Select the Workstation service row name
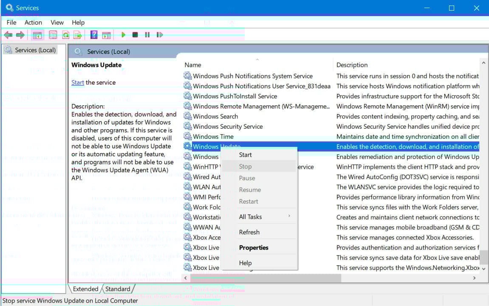This screenshot has width=489, height=306. click(x=207, y=217)
